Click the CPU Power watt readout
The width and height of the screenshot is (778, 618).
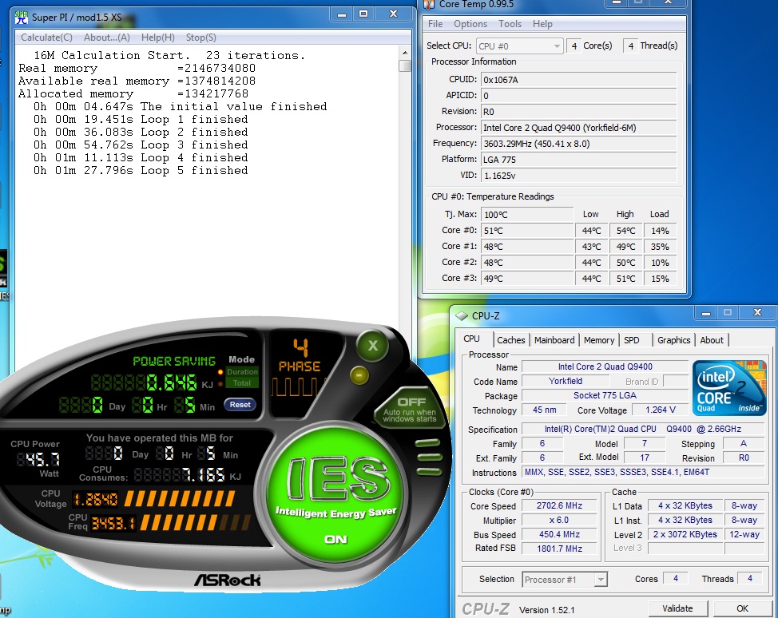click(38, 460)
